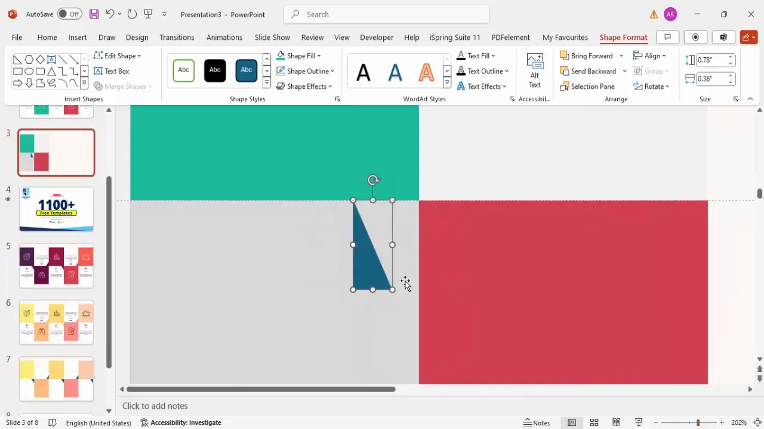Viewport: 764px width, 429px height.
Task: Click the Alt Text button
Action: 535,71
